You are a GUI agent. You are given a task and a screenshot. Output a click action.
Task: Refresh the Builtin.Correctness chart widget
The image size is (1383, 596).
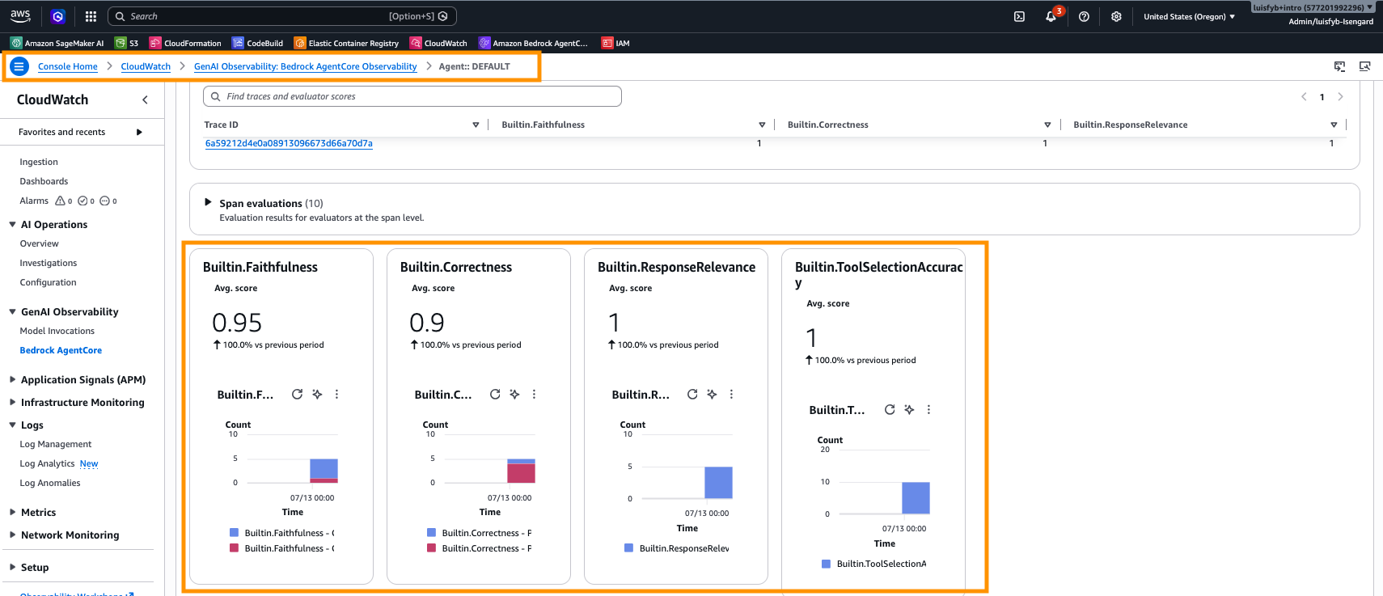click(x=495, y=394)
